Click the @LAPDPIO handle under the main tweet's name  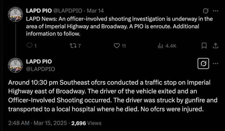(x=40, y=68)
